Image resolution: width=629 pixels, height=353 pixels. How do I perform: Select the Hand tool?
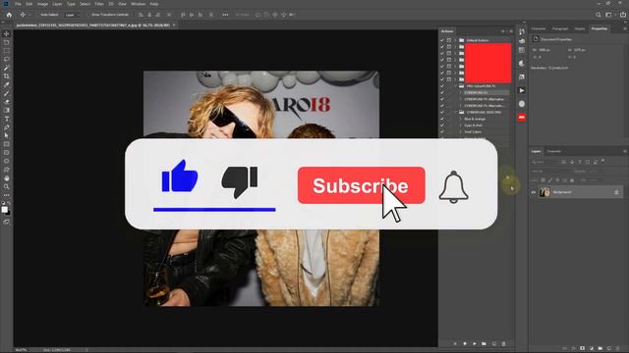(x=7, y=178)
